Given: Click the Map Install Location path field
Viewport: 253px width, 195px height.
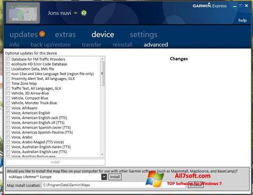Looking at the screenshot, I should pyautogui.click(x=113, y=185).
